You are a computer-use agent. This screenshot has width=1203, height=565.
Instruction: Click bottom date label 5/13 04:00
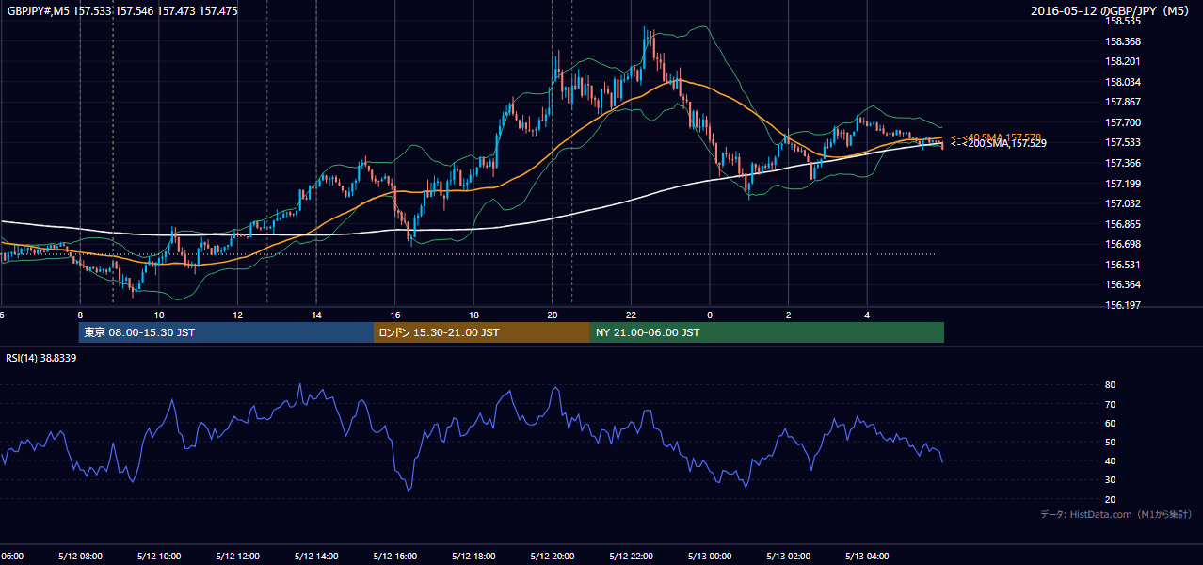[x=867, y=557]
